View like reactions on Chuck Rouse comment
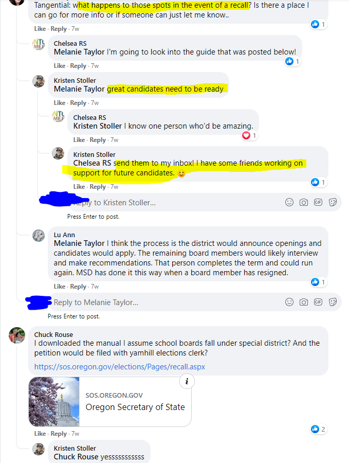349x463 pixels. coord(318,429)
